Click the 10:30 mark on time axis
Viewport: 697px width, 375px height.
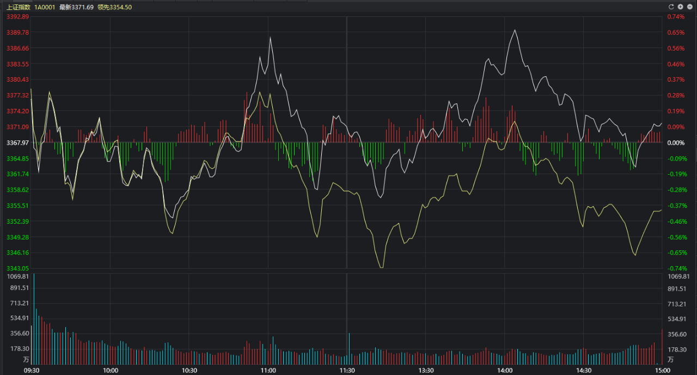[x=189, y=370]
